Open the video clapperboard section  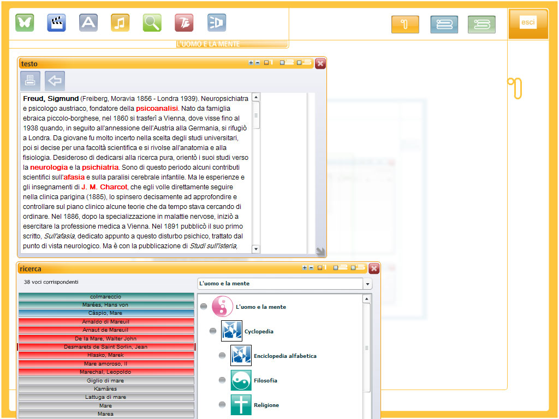56,23
